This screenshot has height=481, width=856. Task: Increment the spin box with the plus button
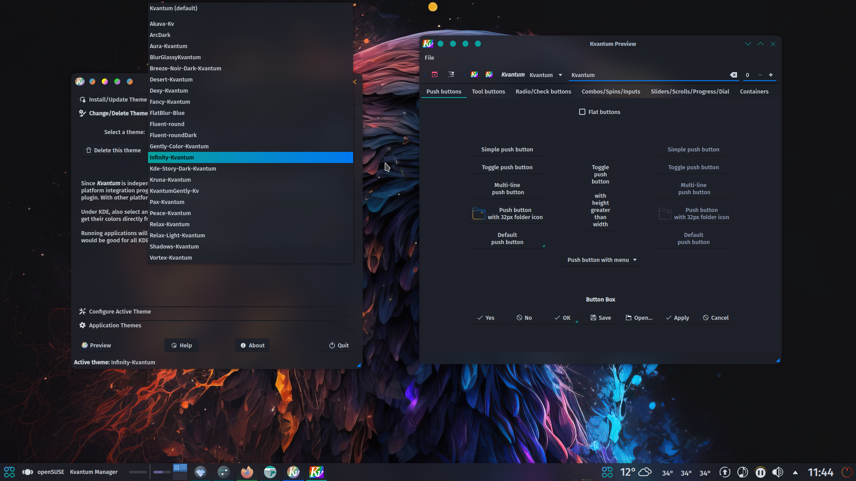(x=771, y=75)
